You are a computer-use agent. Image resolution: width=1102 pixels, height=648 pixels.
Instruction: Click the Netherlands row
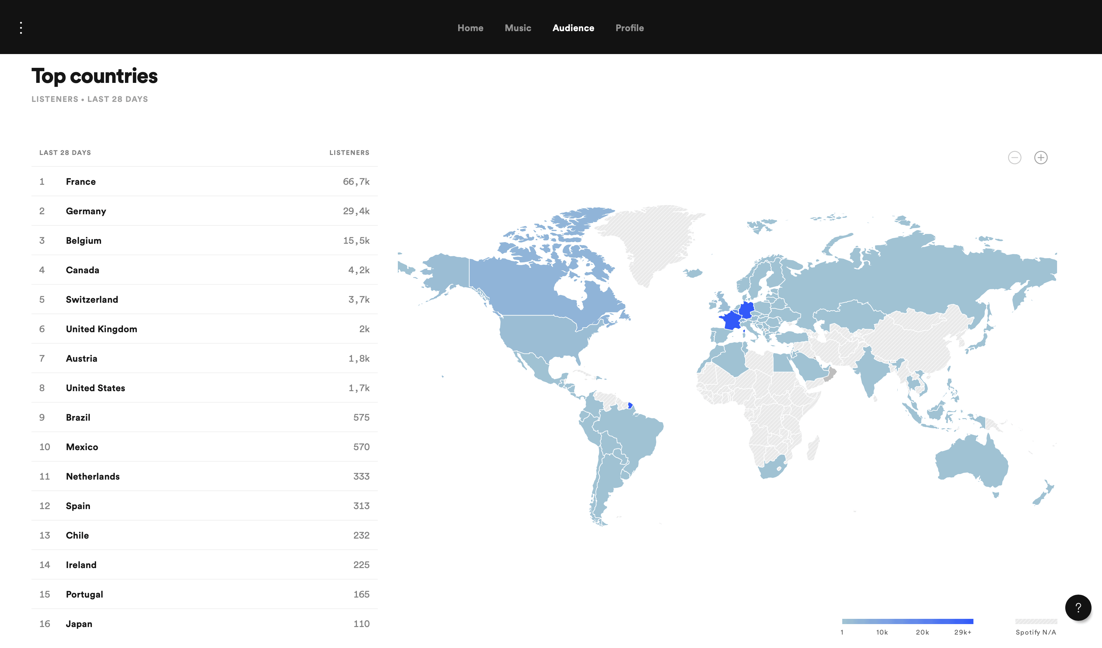click(204, 476)
